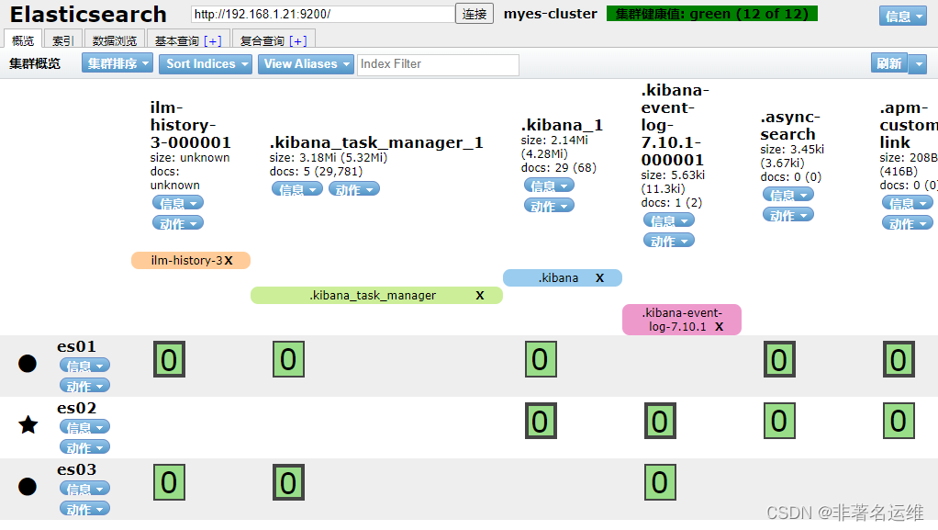This screenshot has height=530, width=938.
Task: Remove the ilm-history-3 alias with X
Action: click(x=229, y=261)
